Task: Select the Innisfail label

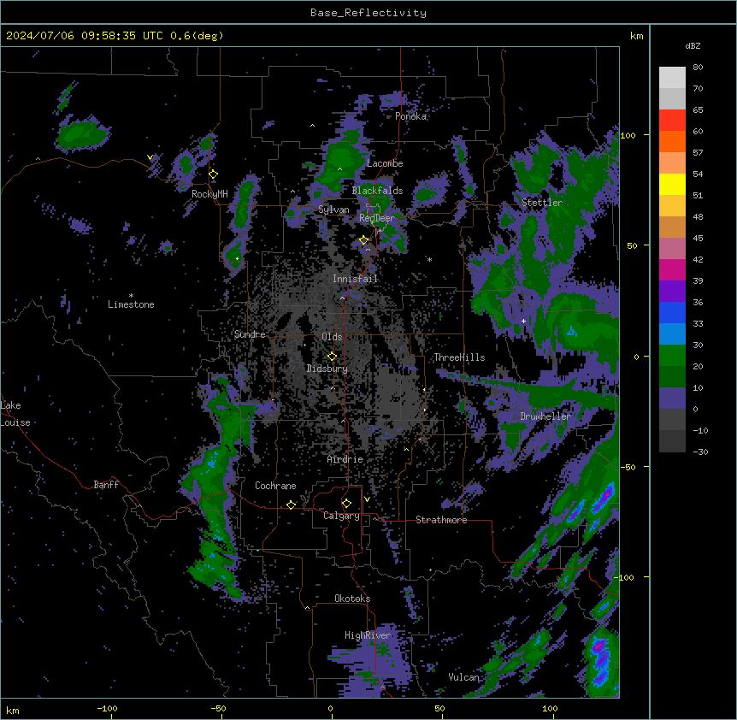Action: click(355, 279)
